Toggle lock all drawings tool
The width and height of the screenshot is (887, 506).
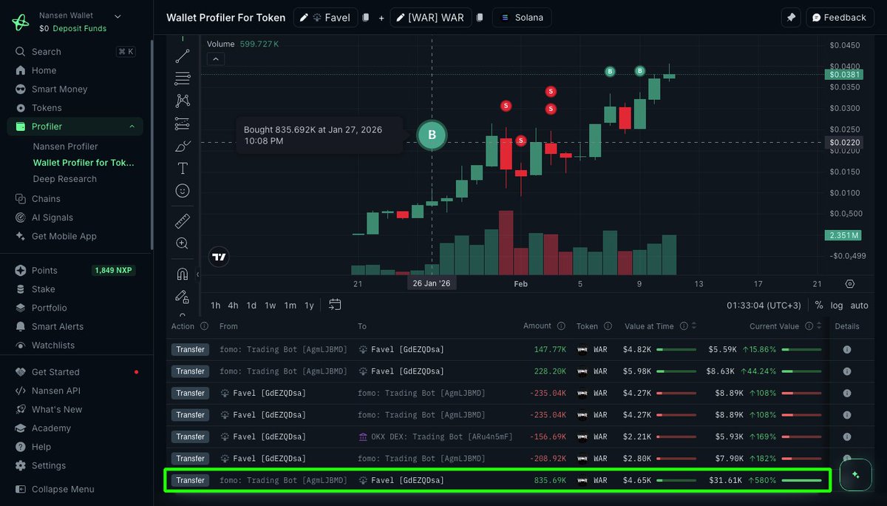coord(183,297)
